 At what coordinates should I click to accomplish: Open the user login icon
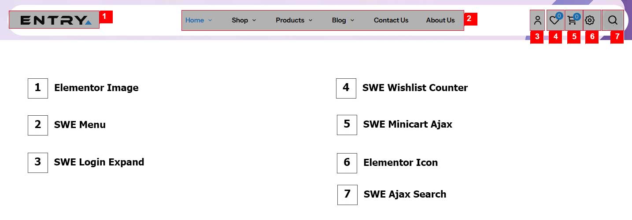click(x=537, y=20)
